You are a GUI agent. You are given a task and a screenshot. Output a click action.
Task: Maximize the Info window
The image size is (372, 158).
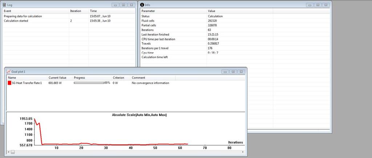click(318, 5)
